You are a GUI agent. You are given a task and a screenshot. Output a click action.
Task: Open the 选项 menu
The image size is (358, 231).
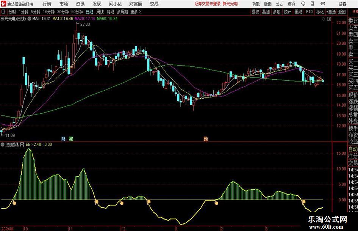291,4
